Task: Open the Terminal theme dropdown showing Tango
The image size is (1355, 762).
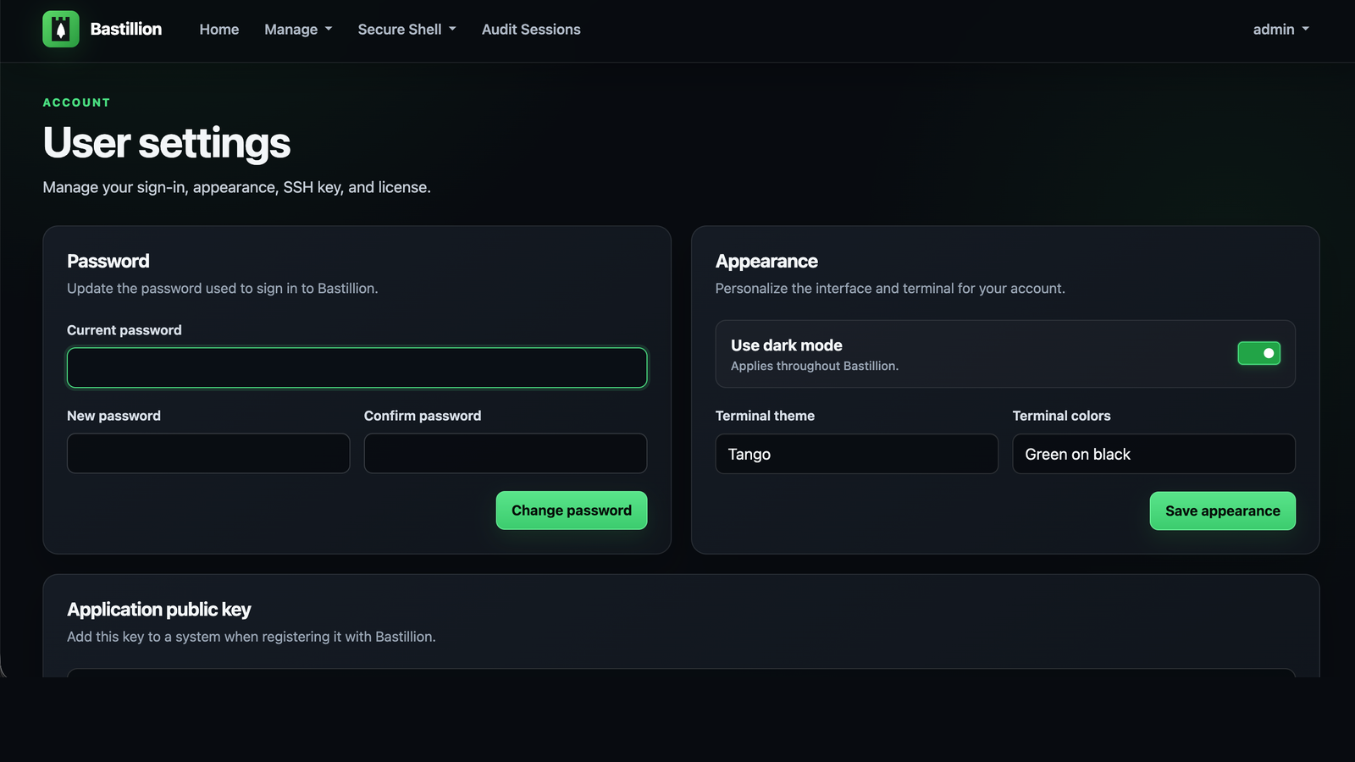Action: pos(857,454)
